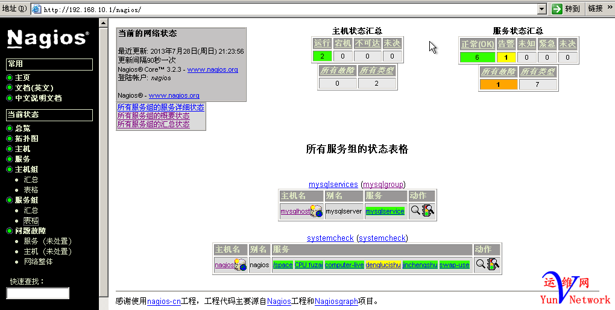Open 汇总 under 服务组
The height and width of the screenshot is (310, 615).
pos(31,210)
